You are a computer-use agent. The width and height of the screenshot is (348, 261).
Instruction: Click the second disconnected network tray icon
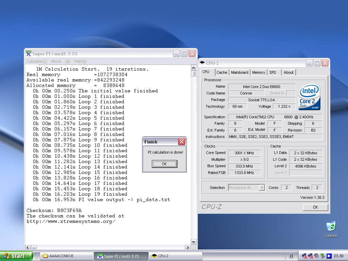click(310, 256)
